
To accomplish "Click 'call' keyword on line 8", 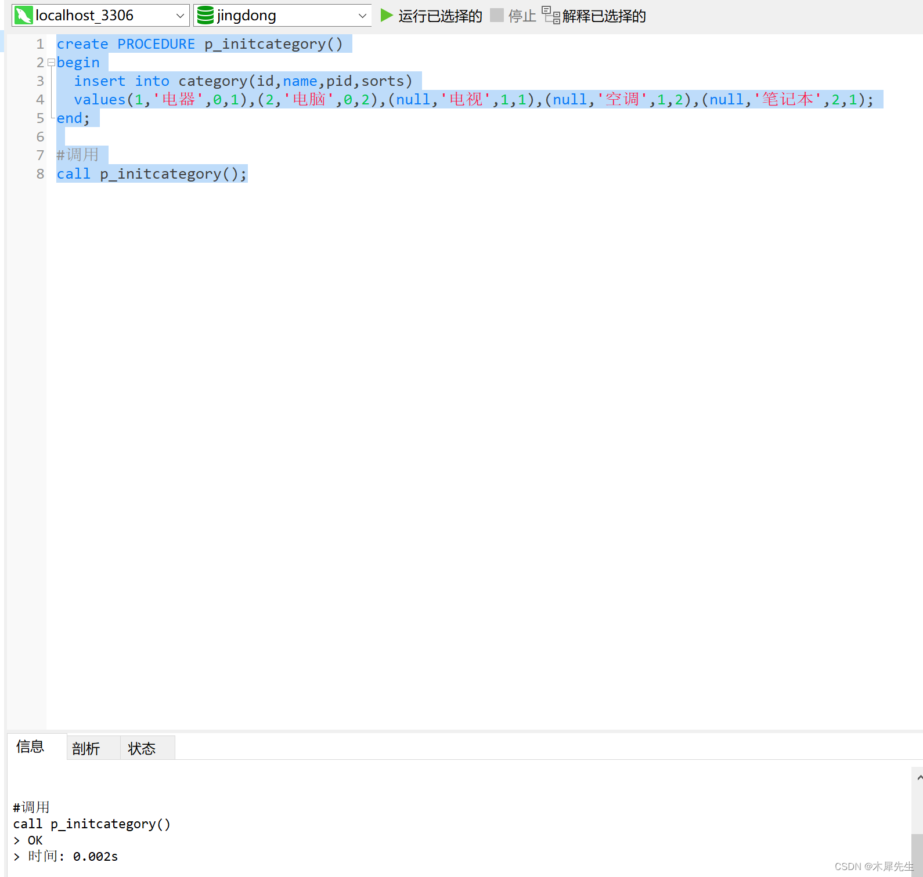I will [74, 174].
